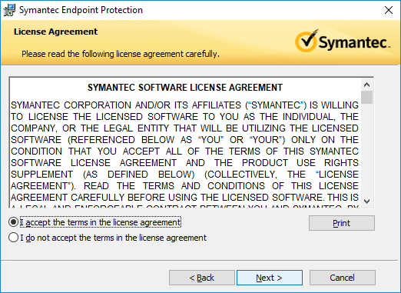Viewport: 401px width, 293px height.
Task: Click the license scrollbar up arrow
Action: point(366,85)
